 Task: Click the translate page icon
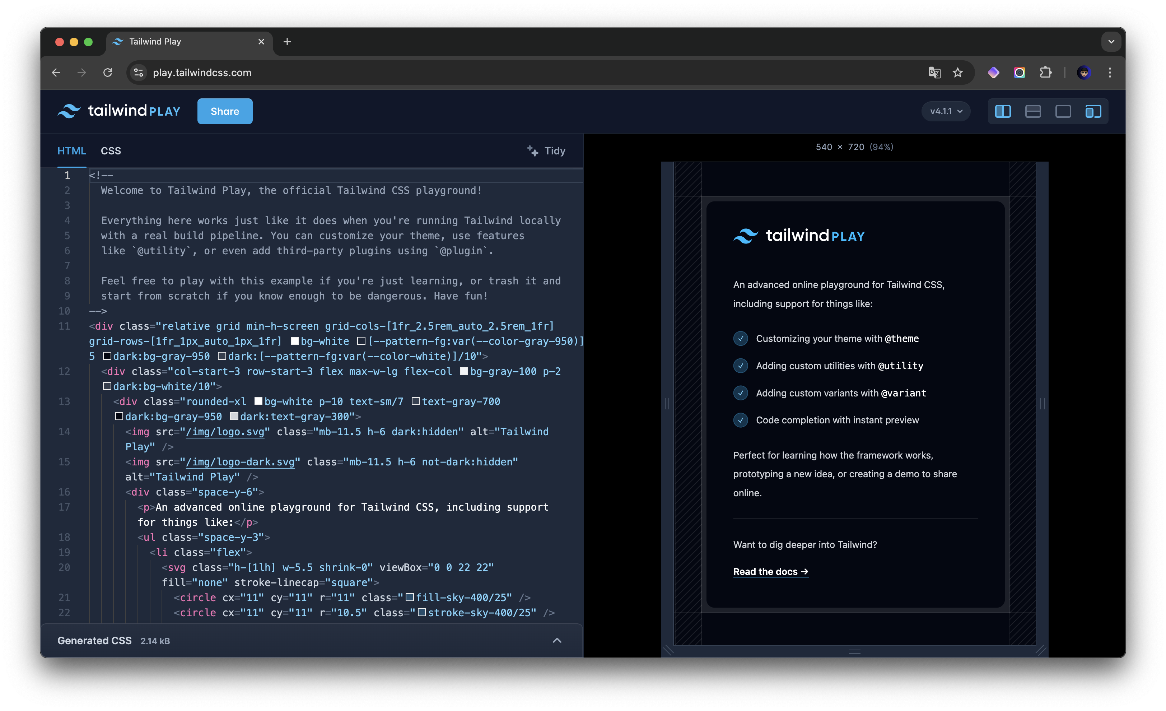[x=934, y=73]
